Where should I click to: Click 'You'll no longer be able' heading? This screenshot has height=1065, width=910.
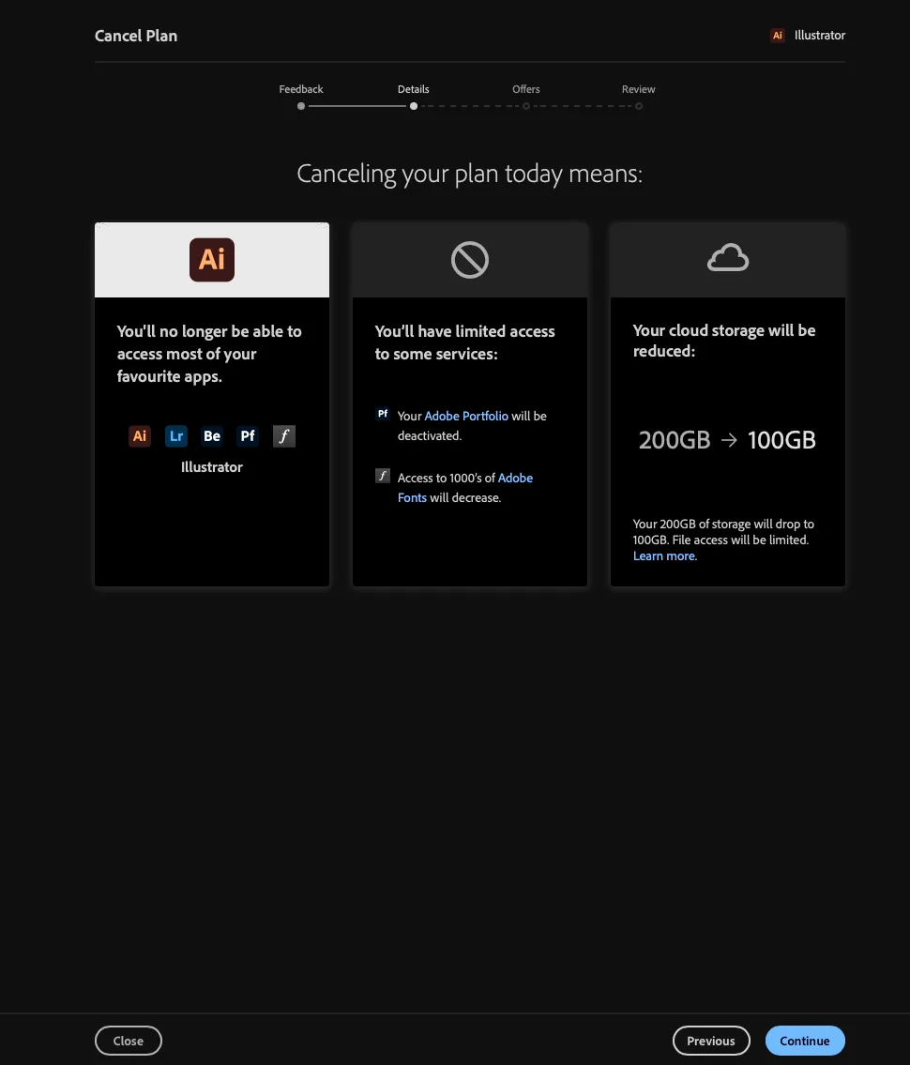[x=209, y=354]
